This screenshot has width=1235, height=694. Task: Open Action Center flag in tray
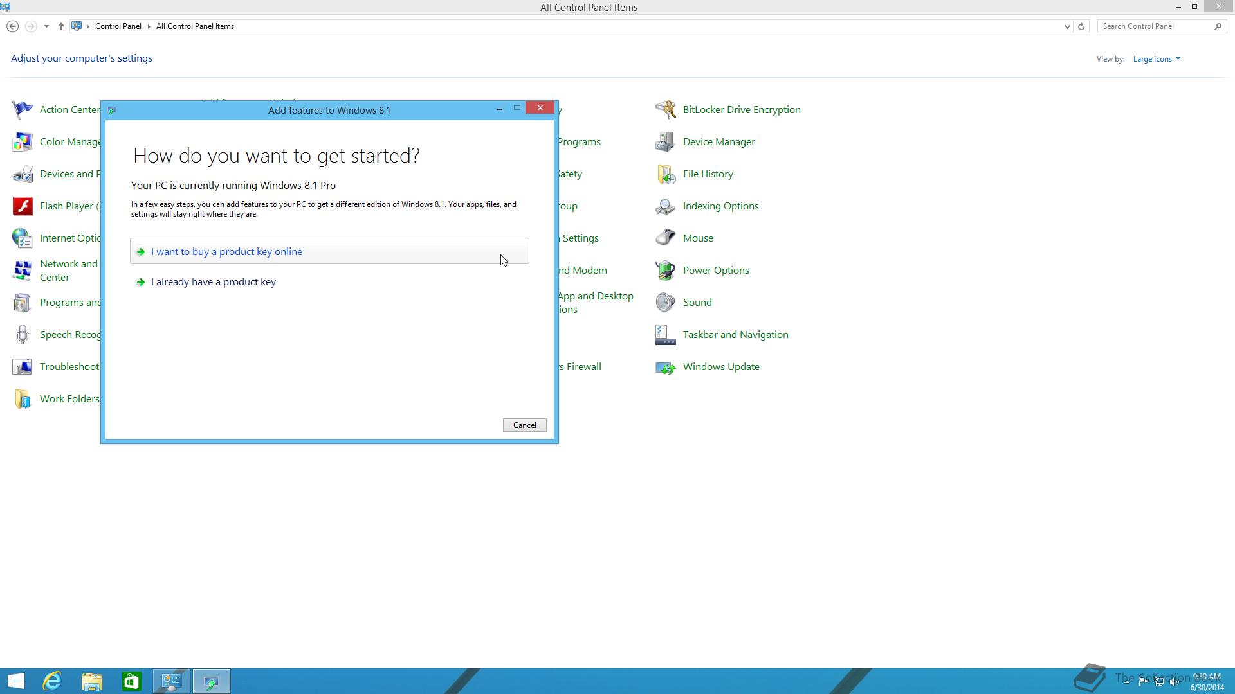(1144, 682)
